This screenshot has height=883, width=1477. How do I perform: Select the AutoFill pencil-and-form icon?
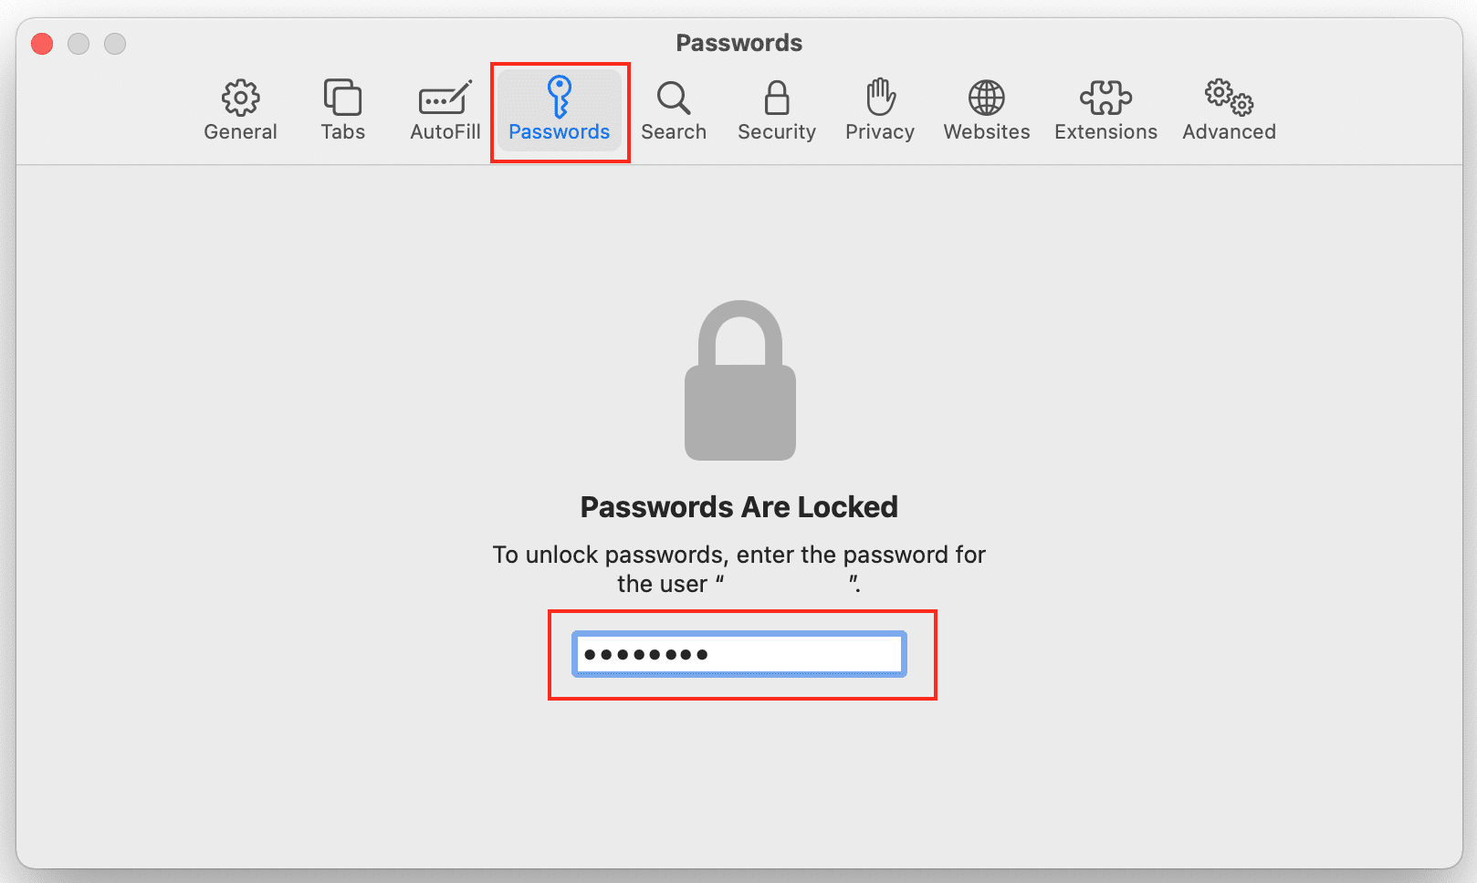point(445,98)
